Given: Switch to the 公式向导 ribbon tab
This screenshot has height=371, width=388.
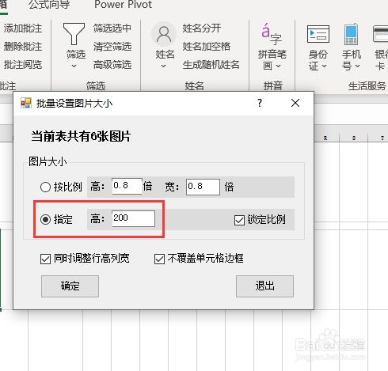Looking at the screenshot, I should [x=49, y=4].
